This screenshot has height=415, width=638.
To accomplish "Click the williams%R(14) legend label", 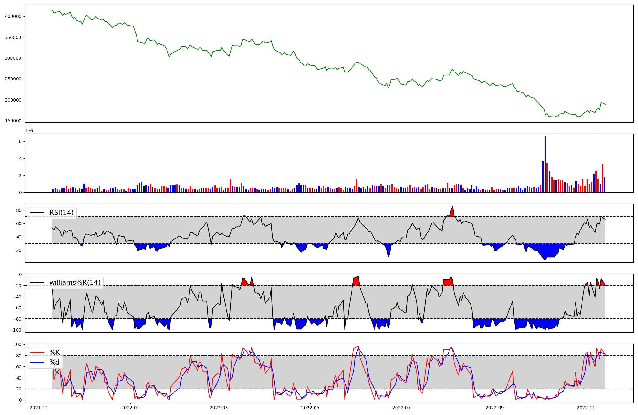I will pyautogui.click(x=75, y=283).
